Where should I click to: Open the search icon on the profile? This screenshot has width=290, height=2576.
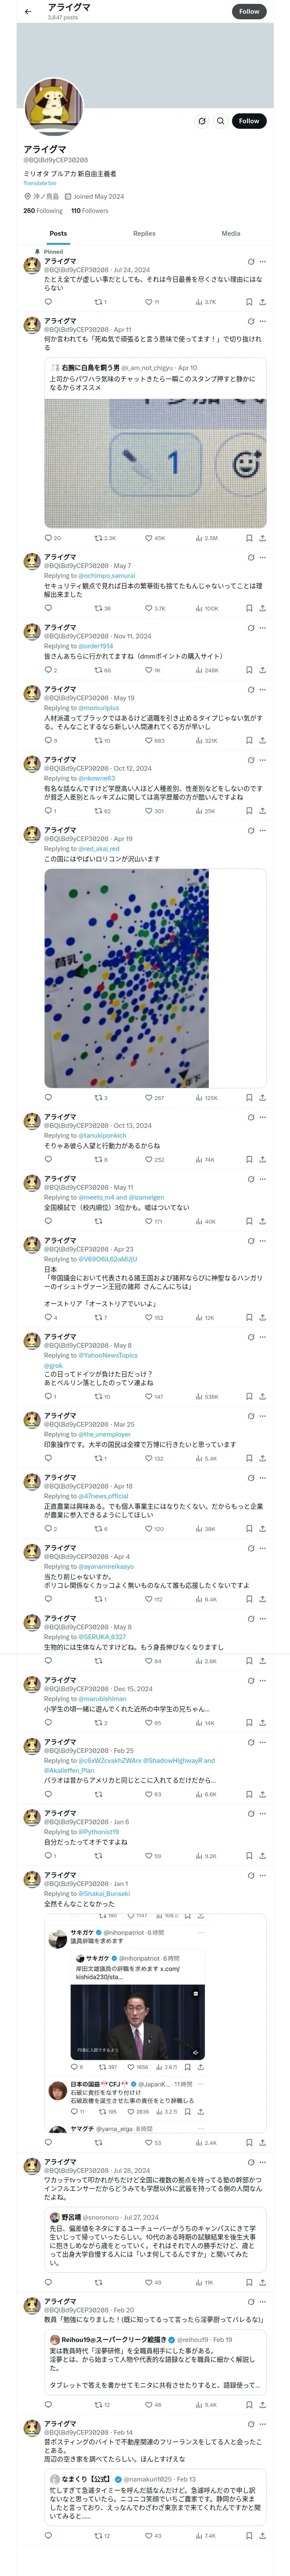(220, 121)
